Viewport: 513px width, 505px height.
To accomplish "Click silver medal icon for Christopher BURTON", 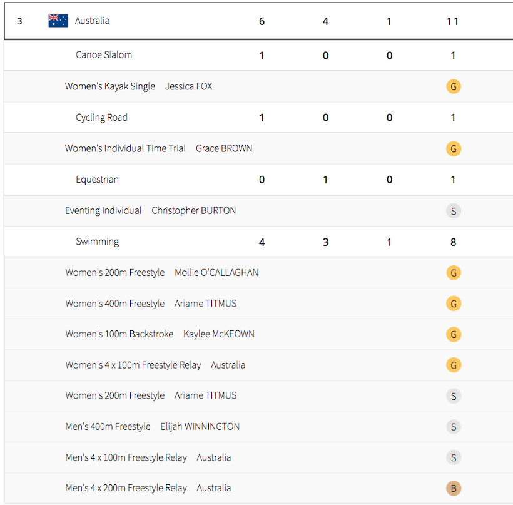I will point(454,211).
